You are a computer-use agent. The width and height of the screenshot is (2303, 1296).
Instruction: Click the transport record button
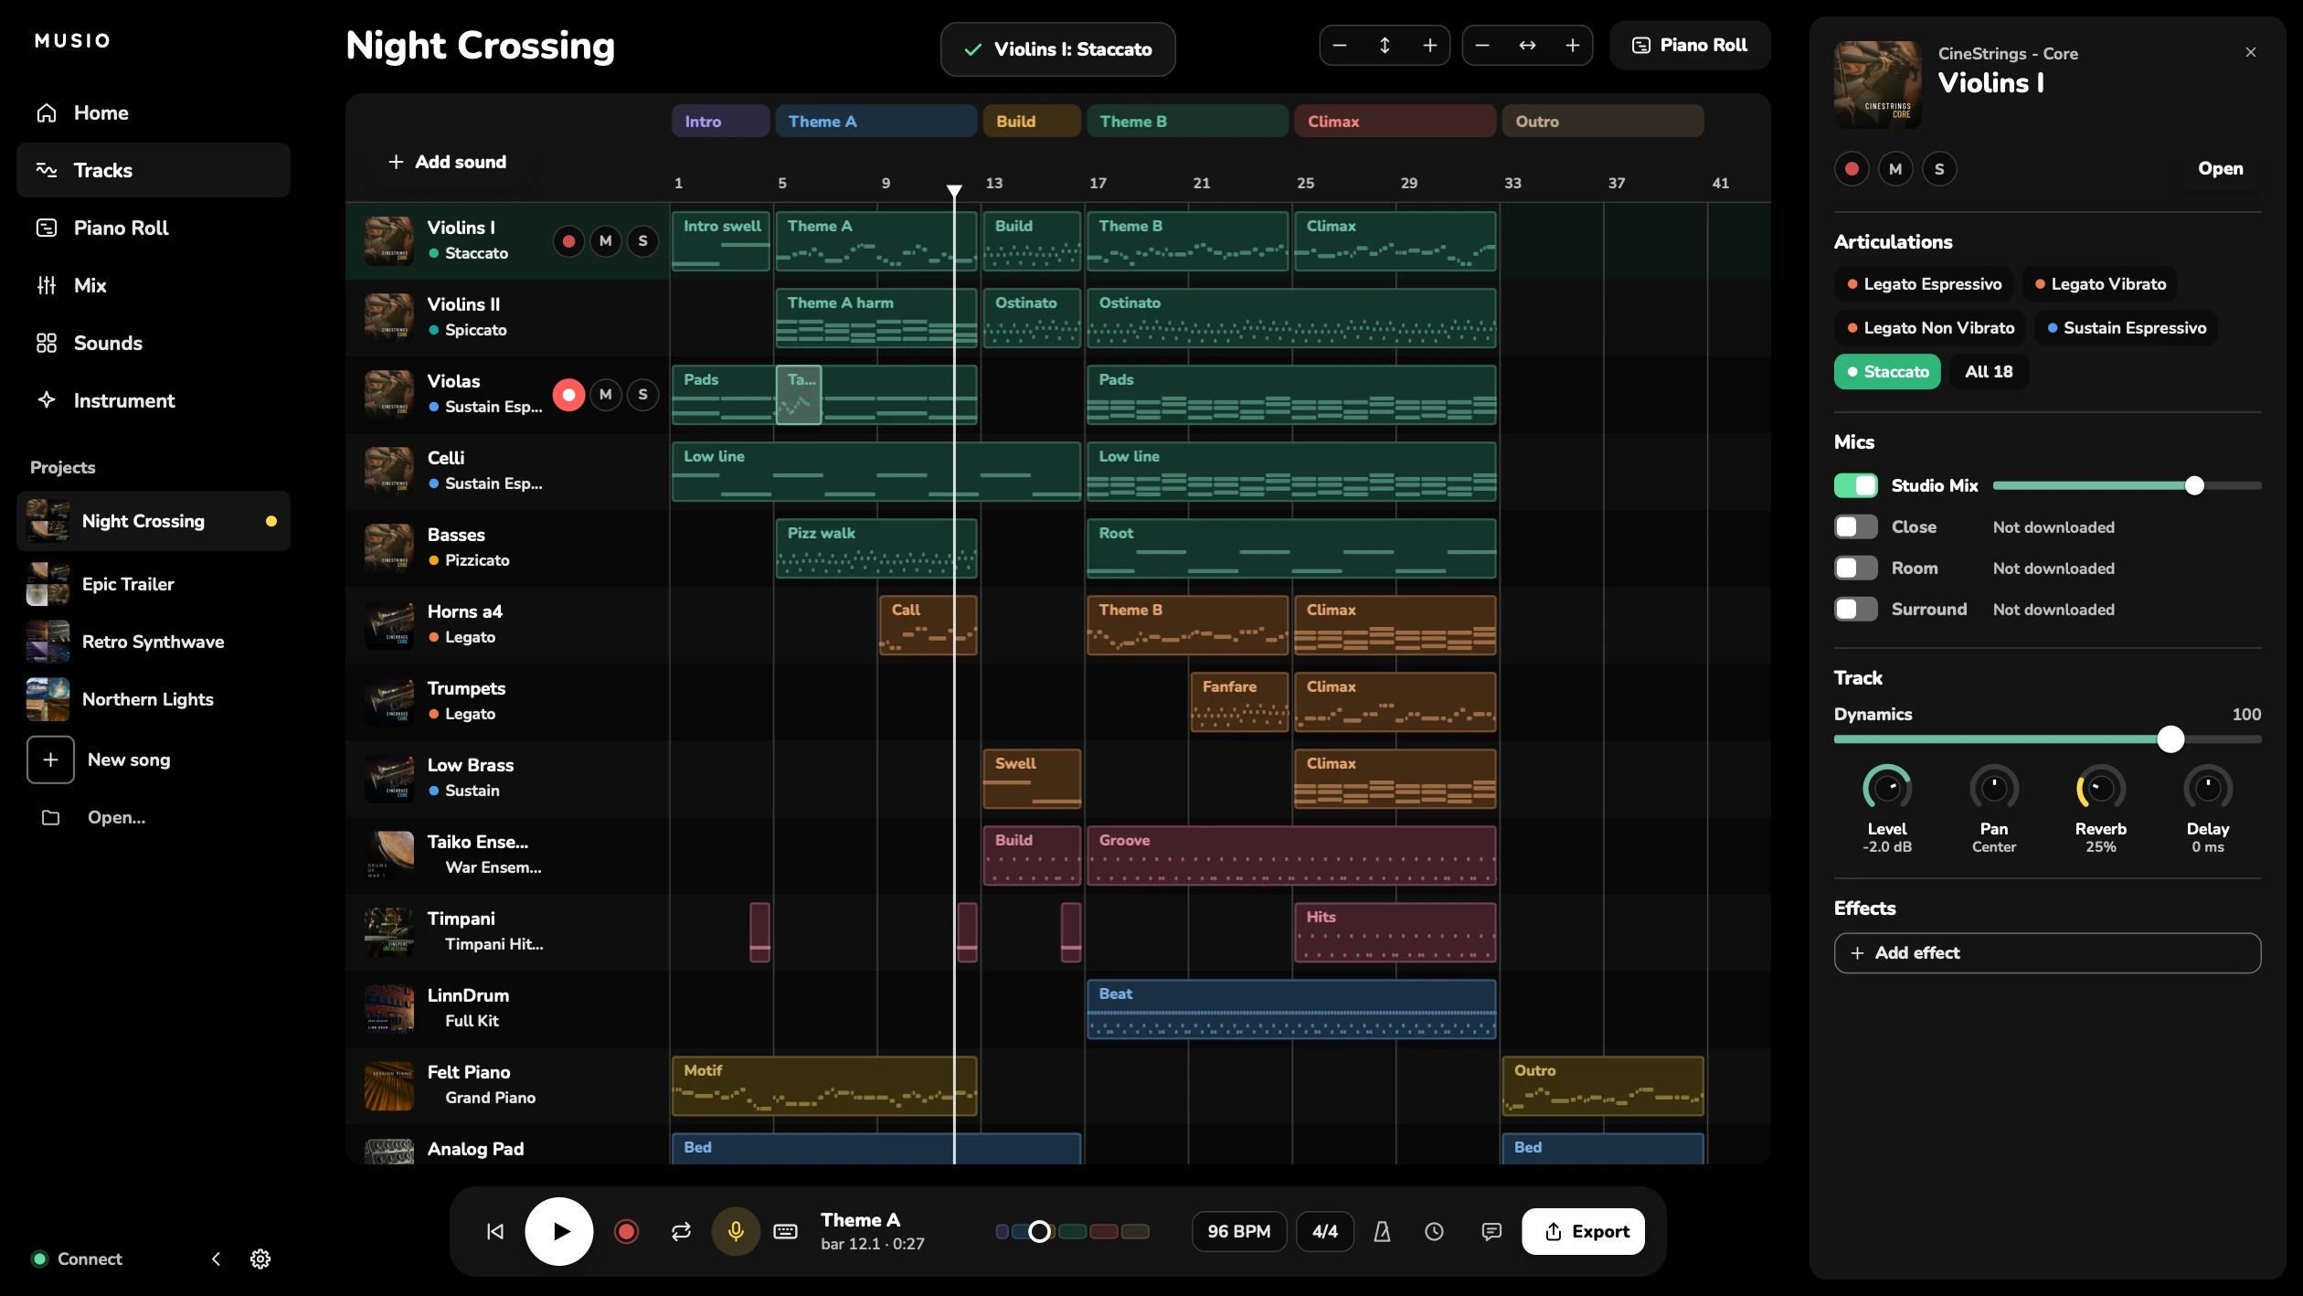(x=626, y=1231)
